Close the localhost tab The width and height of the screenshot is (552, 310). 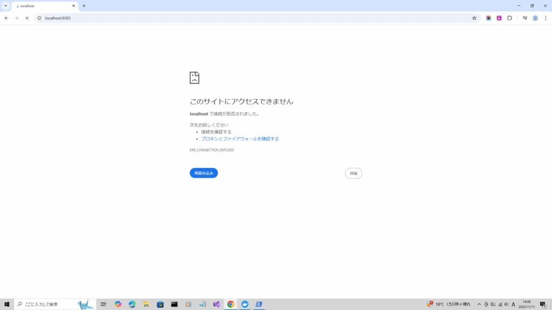[x=73, y=6]
